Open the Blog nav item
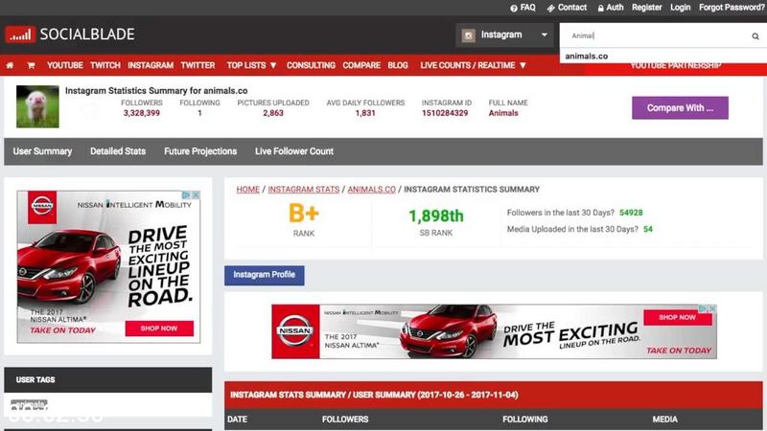Viewport: 767px width, 431px height. point(398,65)
